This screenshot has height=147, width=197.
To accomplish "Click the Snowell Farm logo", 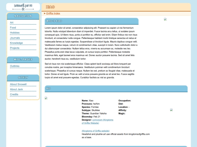I will point(23,7).
